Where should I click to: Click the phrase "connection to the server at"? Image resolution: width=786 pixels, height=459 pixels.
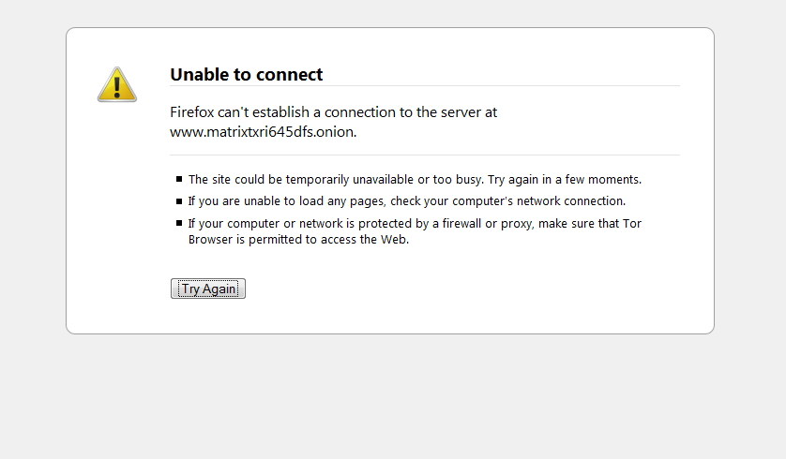(411, 112)
